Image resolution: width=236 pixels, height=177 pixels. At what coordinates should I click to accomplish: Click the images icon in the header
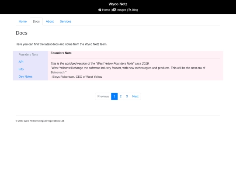click(x=114, y=10)
